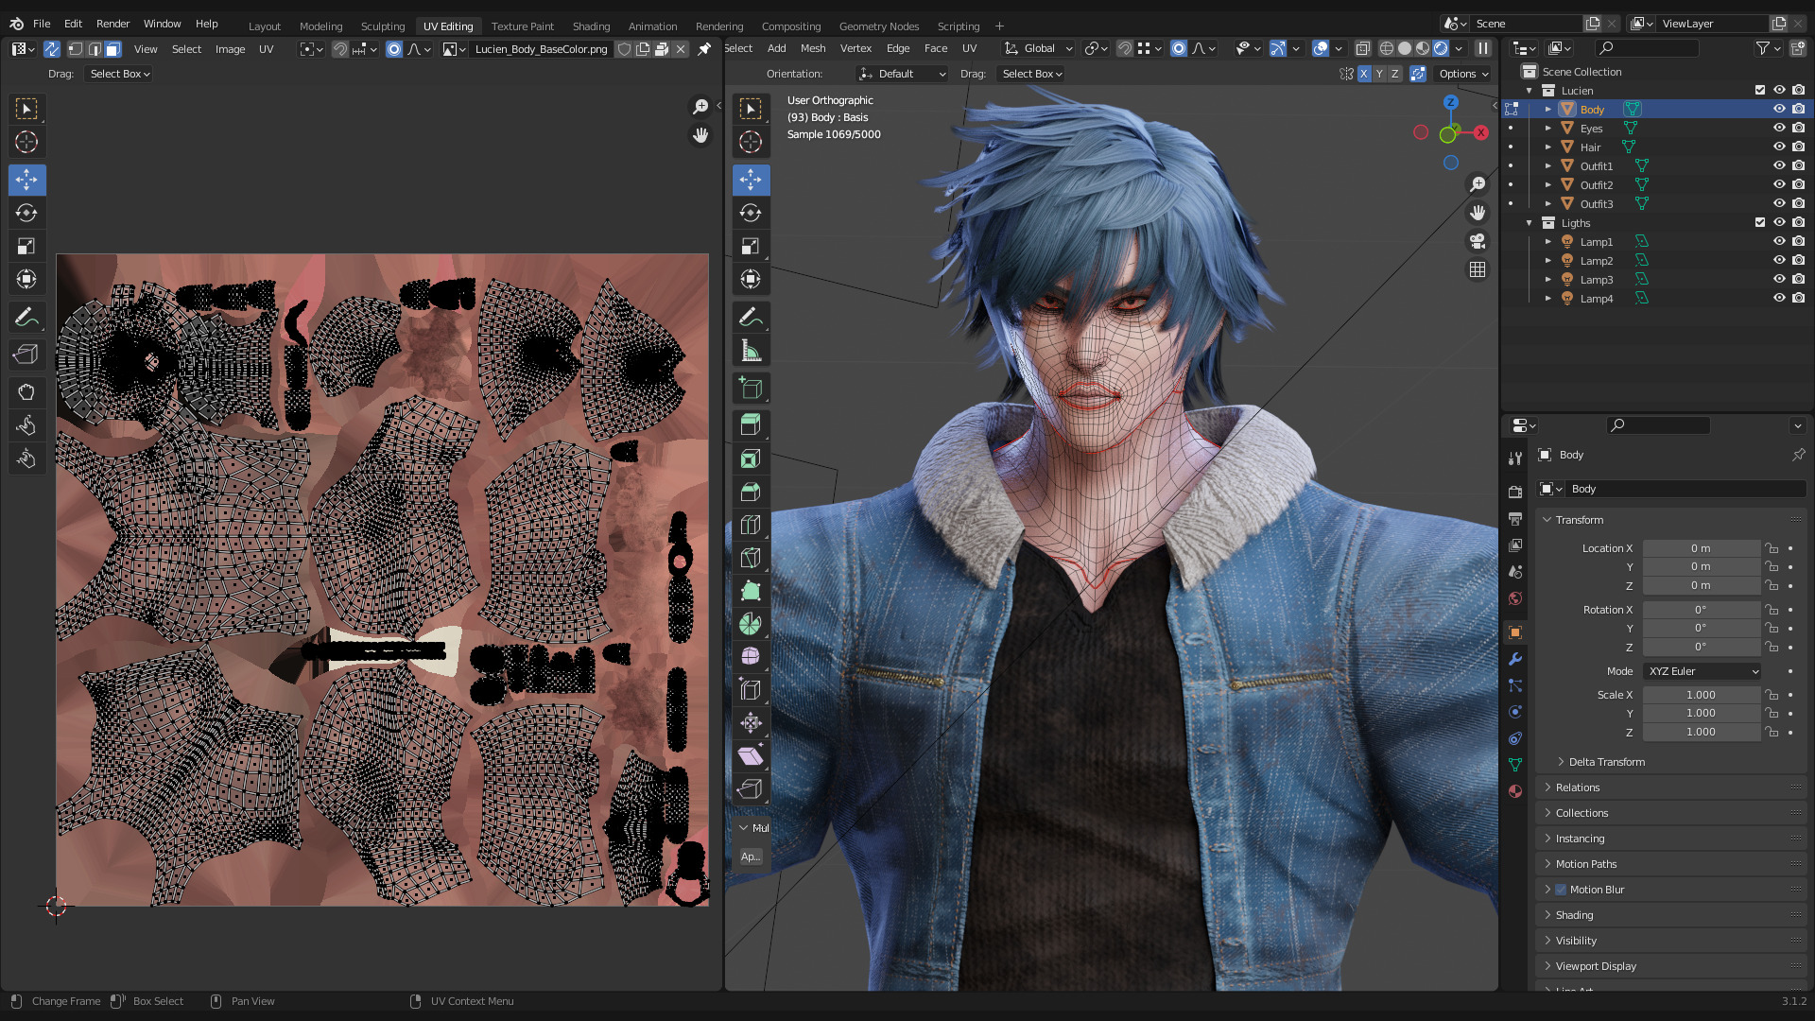The height and width of the screenshot is (1021, 1815).
Task: Open the Render menu
Action: click(112, 24)
